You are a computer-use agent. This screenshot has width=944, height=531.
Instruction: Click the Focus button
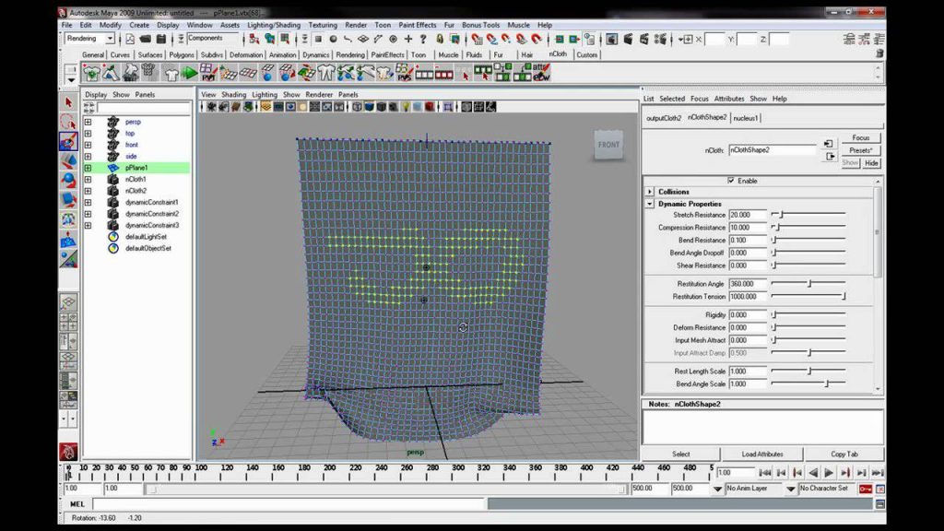click(860, 138)
